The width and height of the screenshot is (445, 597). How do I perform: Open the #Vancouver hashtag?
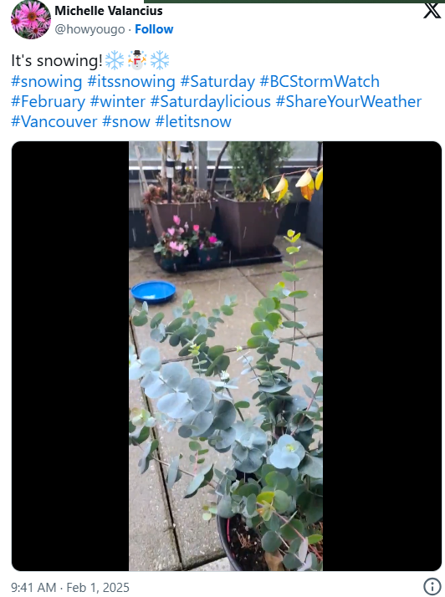[x=54, y=122]
